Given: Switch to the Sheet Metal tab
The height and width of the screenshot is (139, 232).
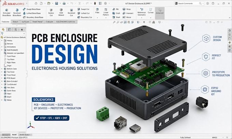Looking at the screenshot, I should (x=38, y=22).
